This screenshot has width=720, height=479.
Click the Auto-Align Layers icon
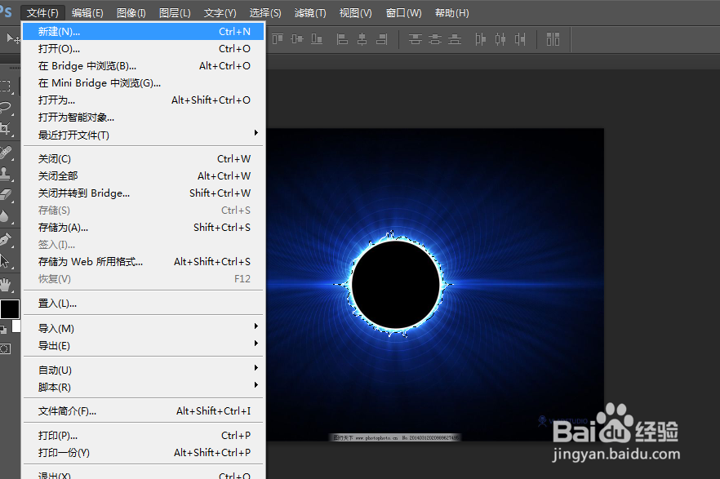click(x=553, y=39)
